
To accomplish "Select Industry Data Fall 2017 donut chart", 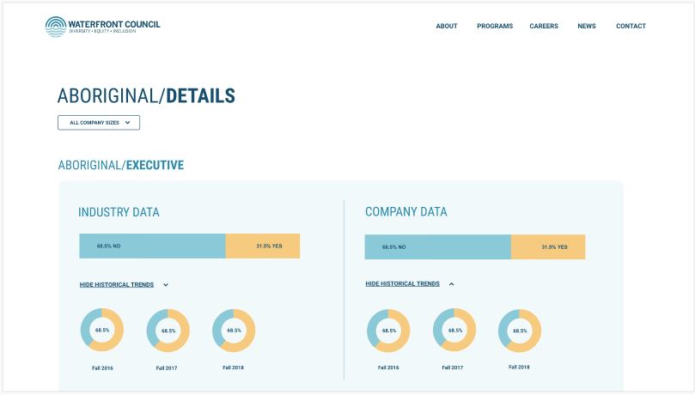I will pos(168,331).
